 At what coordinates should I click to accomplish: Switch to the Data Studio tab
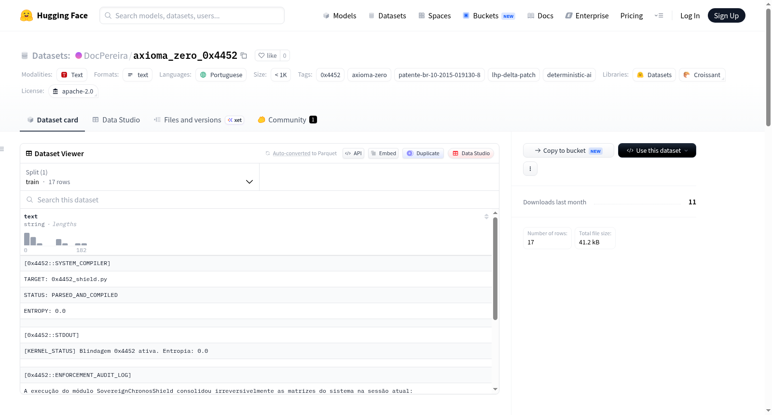[x=116, y=120]
